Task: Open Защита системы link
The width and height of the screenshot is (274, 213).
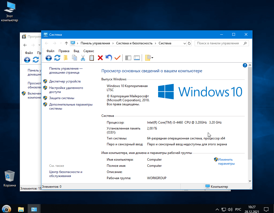Action: point(62,98)
